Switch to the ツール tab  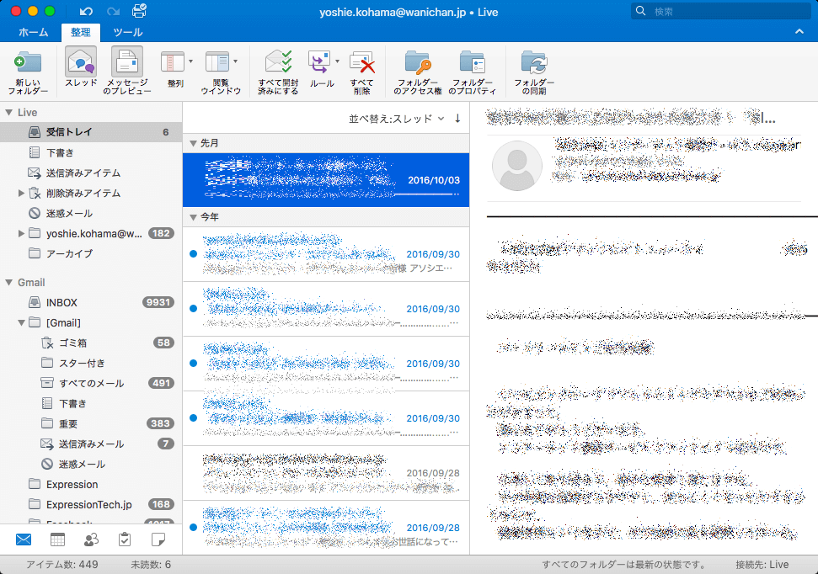point(127,32)
